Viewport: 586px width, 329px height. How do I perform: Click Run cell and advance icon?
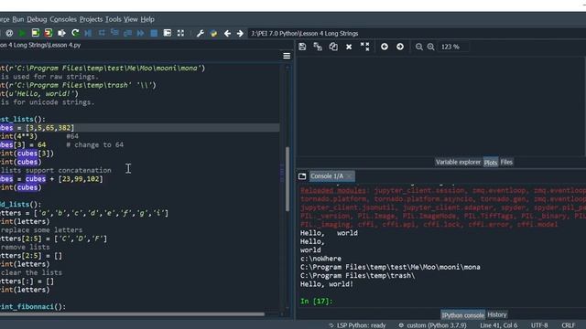49,33
